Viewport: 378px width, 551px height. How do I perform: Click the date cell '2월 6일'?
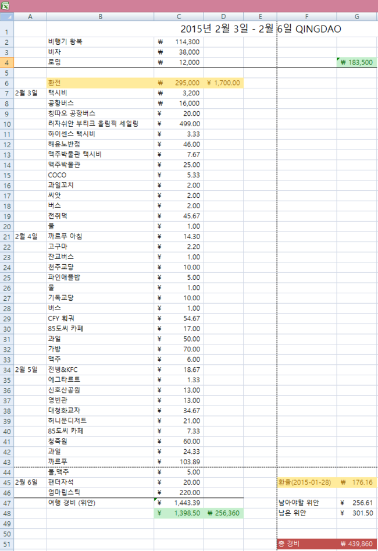(30, 482)
